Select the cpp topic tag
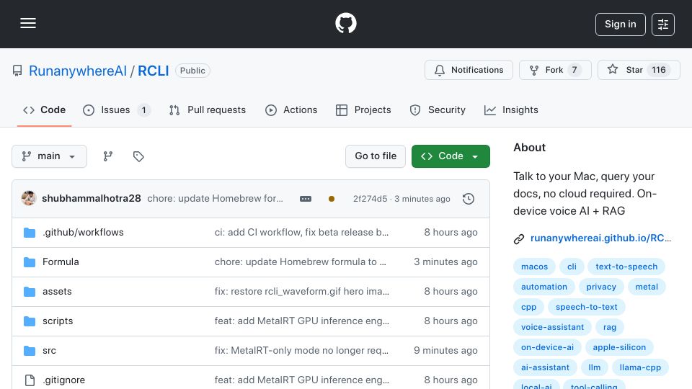This screenshot has height=389, width=692. (528, 308)
